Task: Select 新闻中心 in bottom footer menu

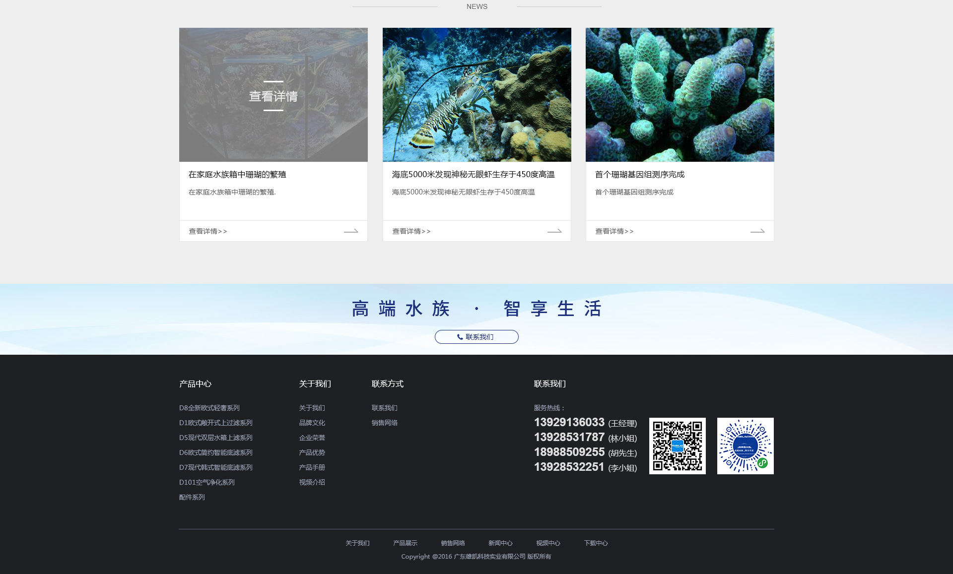Action: point(500,543)
